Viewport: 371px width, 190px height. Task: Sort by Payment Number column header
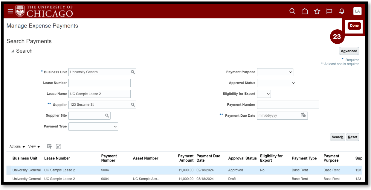coord(109,158)
